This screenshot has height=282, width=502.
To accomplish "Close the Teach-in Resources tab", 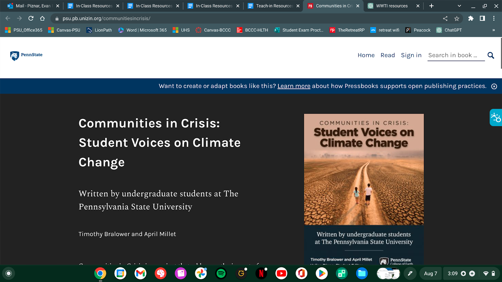I will pos(298,6).
